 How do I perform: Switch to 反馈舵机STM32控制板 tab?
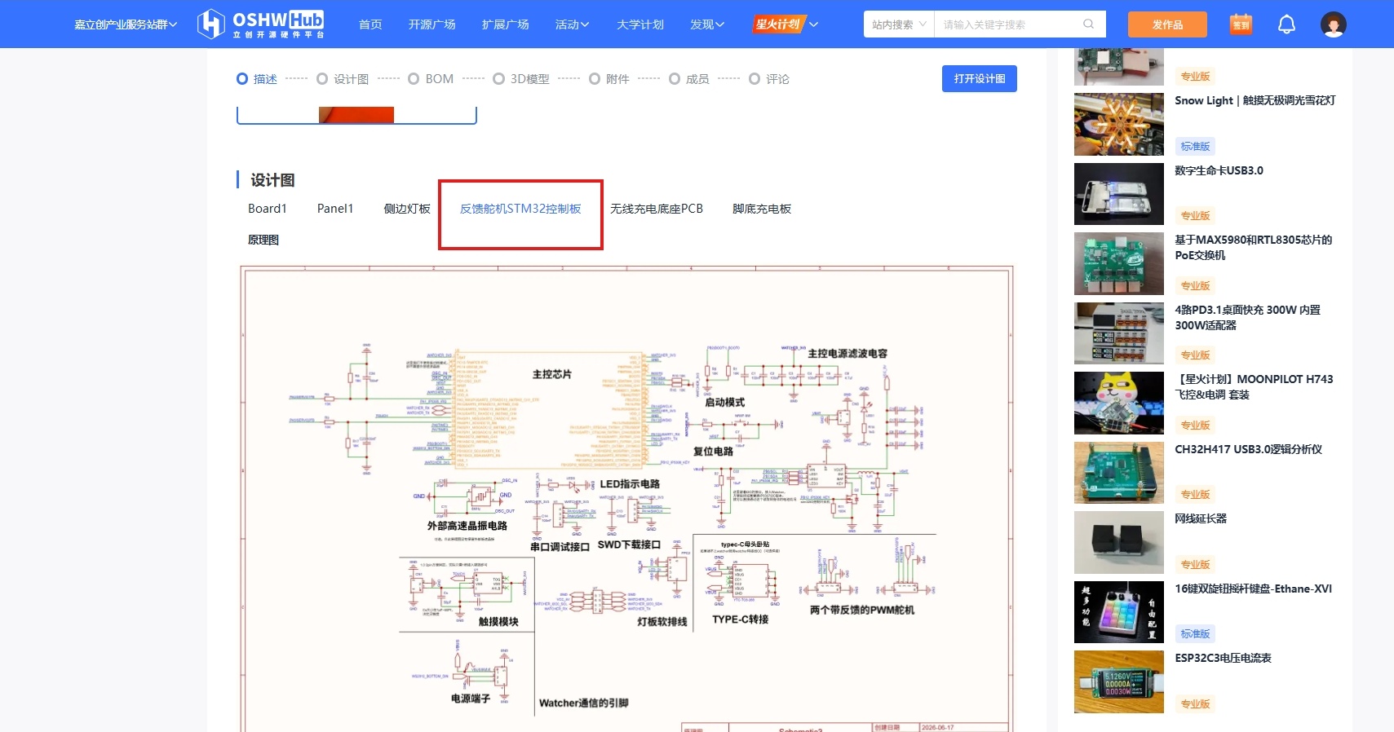pos(520,209)
